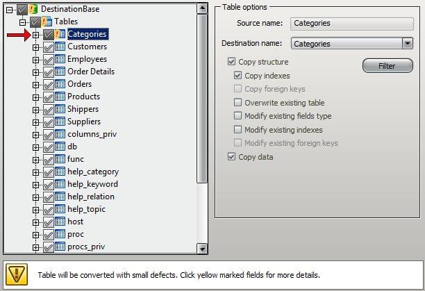
Task: Expand the Order Details table node
Action: 35,72
